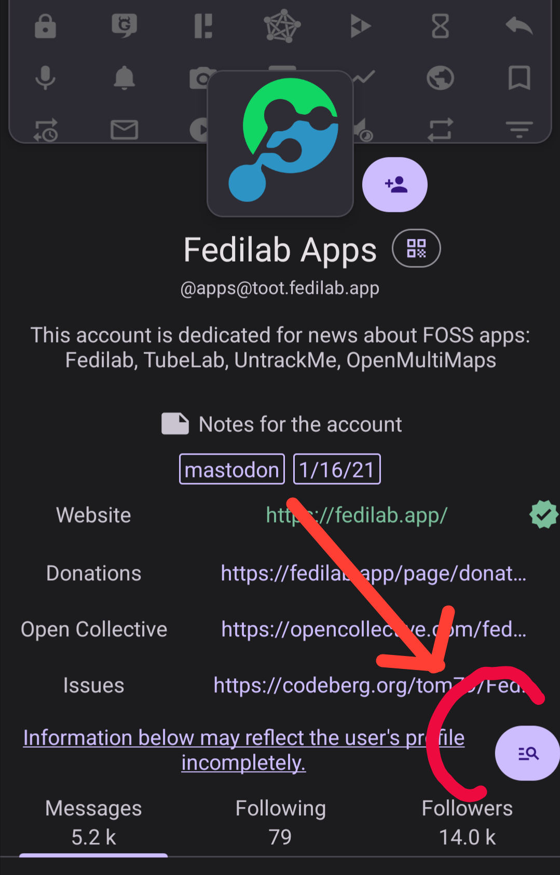Tap the hourglass icon in the header
Screen dimensions: 560x875
(x=440, y=26)
